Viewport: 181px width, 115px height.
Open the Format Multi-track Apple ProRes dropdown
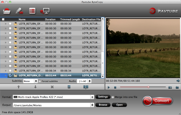(53, 97)
